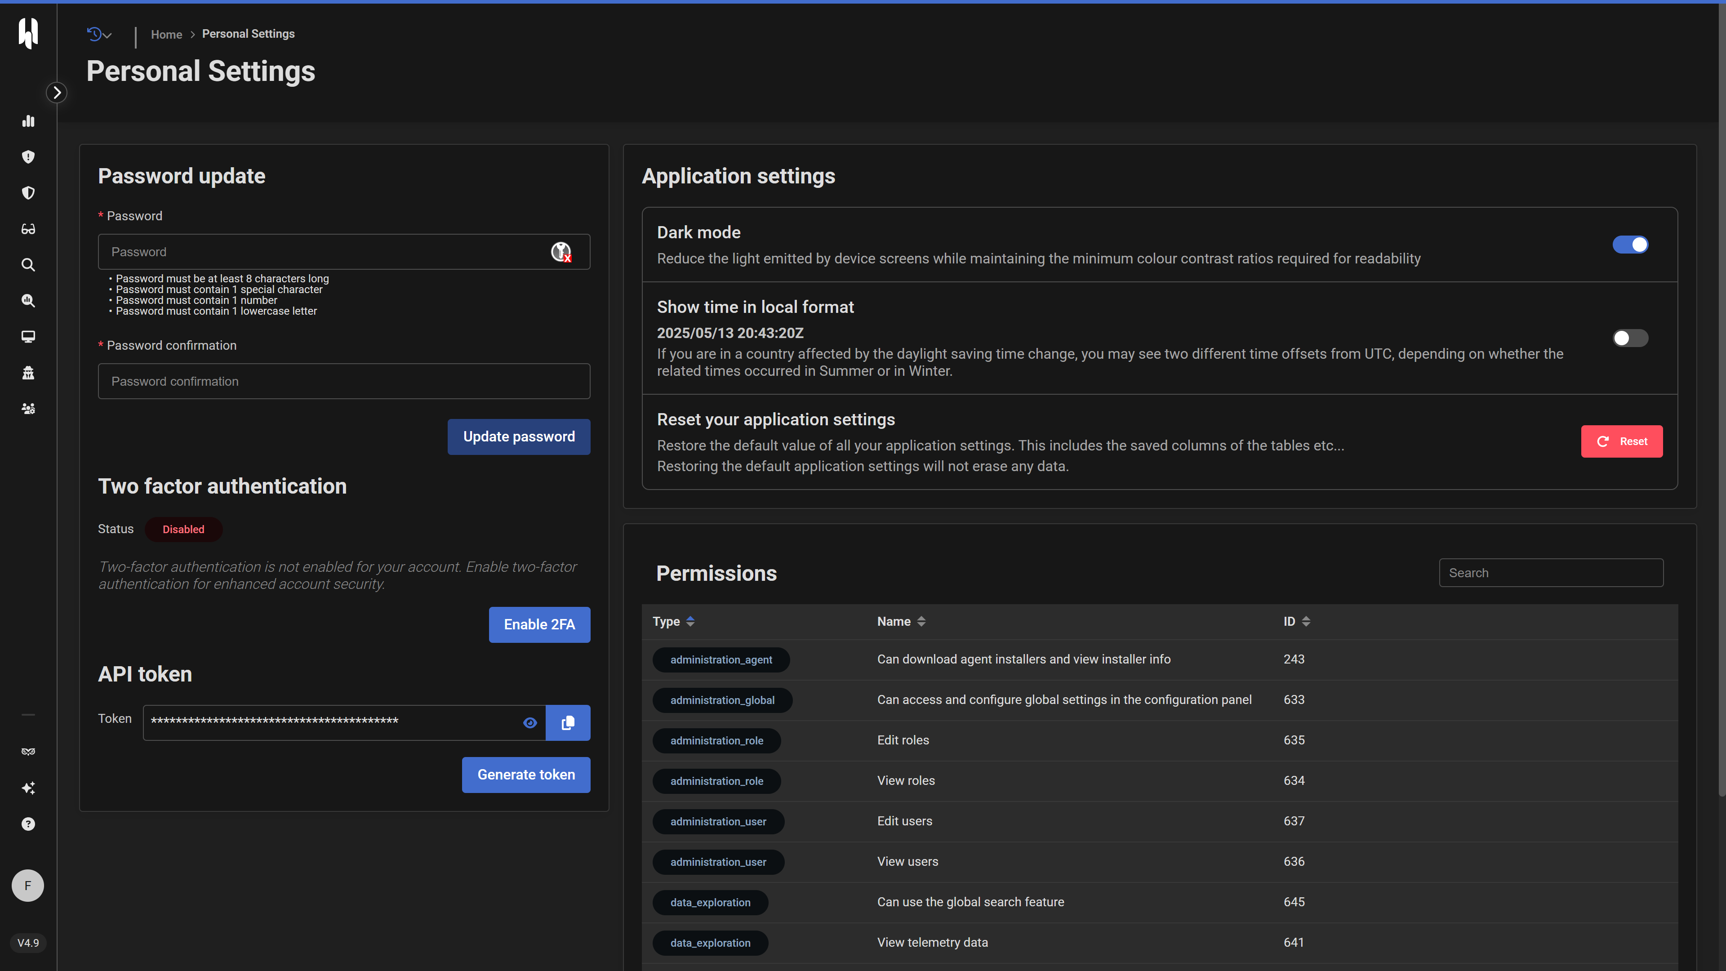Click administration_user tag in Edit users row
1726x971 pixels.
pyautogui.click(x=718, y=822)
